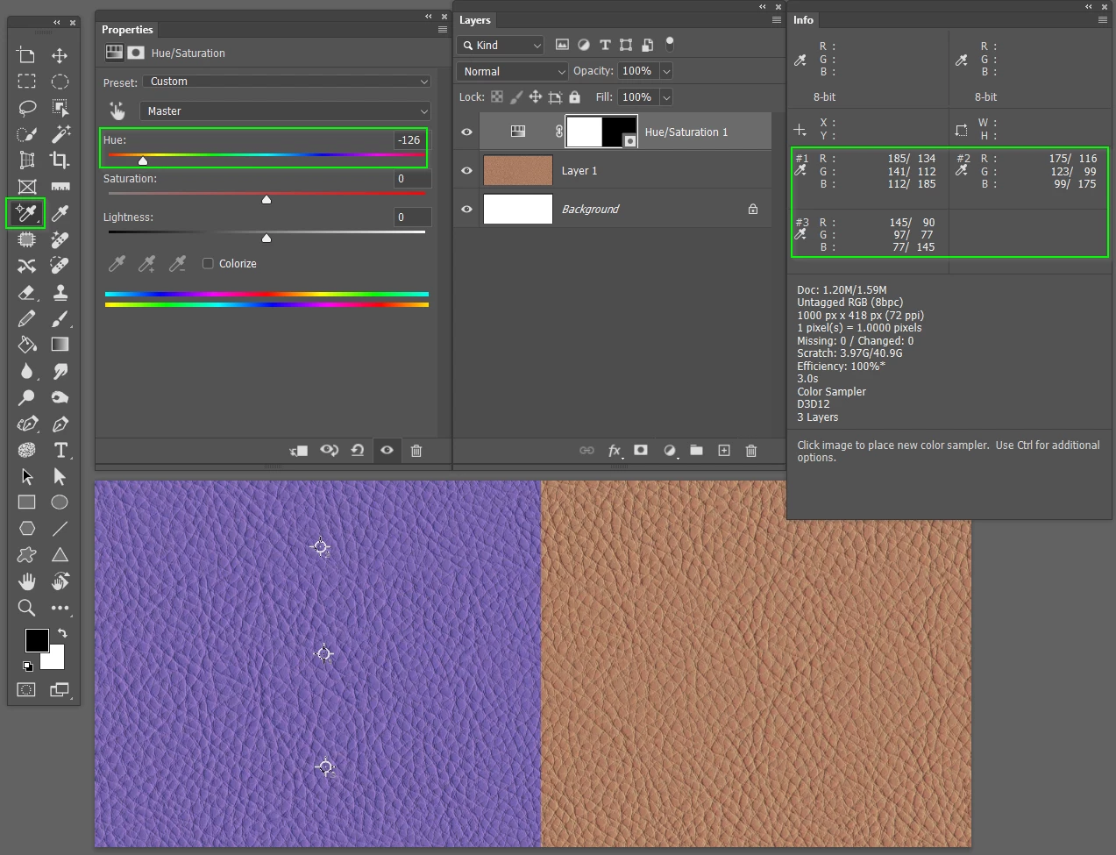Open the Master channel dropdown
The image size is (1116, 855).
tap(286, 111)
